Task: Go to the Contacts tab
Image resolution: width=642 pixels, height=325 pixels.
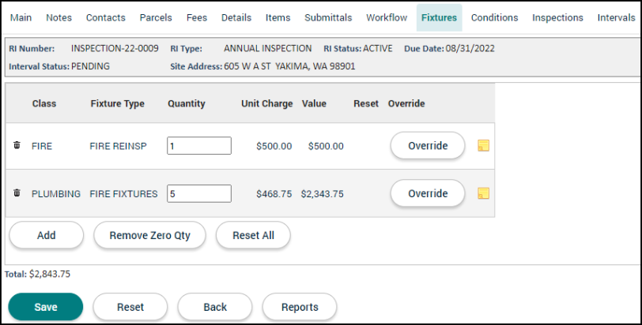Action: [106, 17]
